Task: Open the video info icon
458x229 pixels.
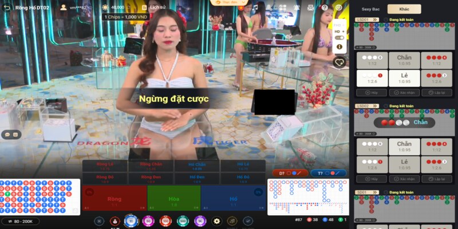Action: tap(339, 46)
